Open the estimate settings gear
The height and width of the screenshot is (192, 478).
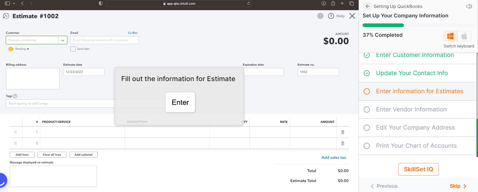point(320,16)
